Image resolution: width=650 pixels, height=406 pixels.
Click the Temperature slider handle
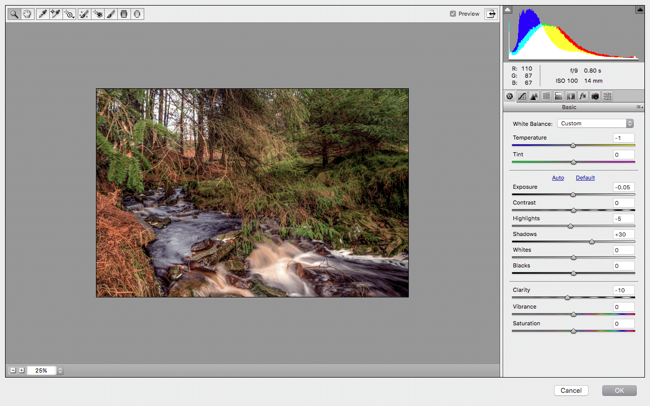573,145
